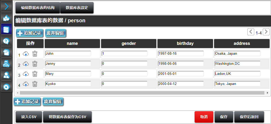Open the network hierarchy sidebar icon
This screenshot has height=124, width=271.
pyautogui.click(x=6, y=63)
